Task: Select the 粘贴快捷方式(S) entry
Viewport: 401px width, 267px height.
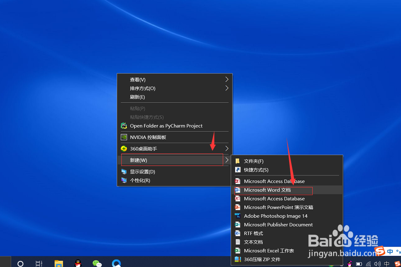Action: pos(175,117)
